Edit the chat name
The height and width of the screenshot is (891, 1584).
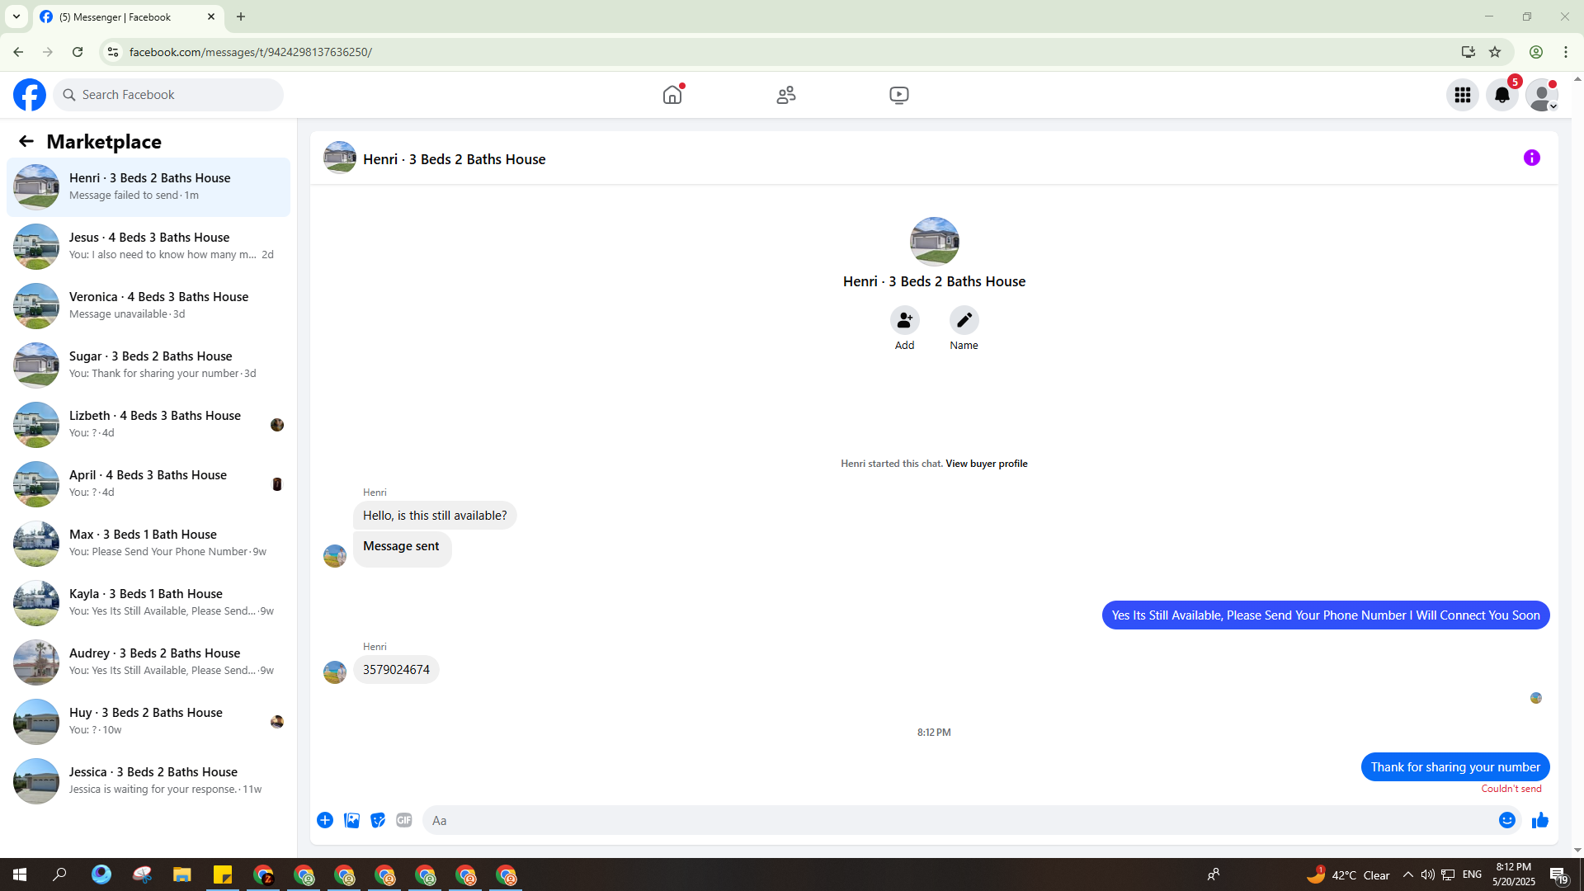[x=964, y=320]
